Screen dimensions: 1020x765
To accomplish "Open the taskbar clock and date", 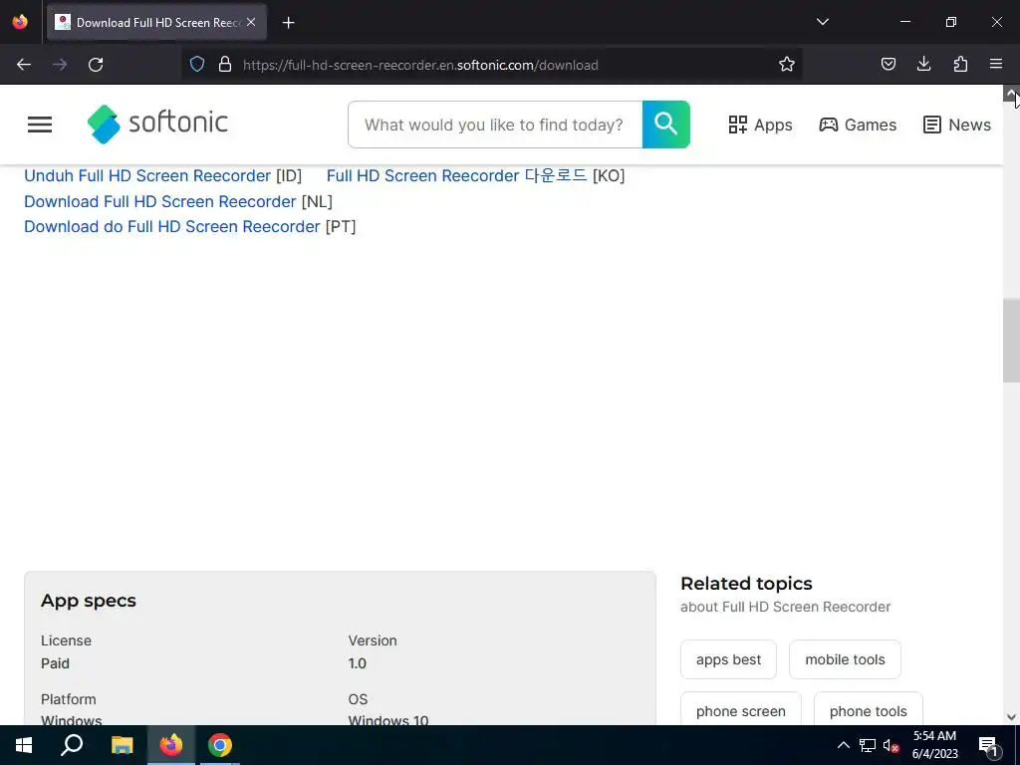I will pos(934,745).
